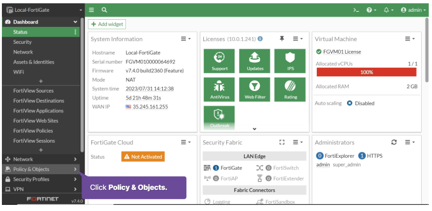Click the IPS license tile
The height and width of the screenshot is (211, 432).
click(x=290, y=61)
